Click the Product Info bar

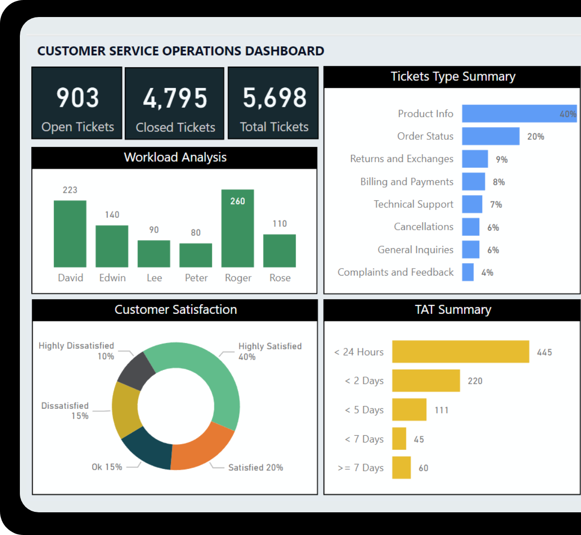click(519, 114)
